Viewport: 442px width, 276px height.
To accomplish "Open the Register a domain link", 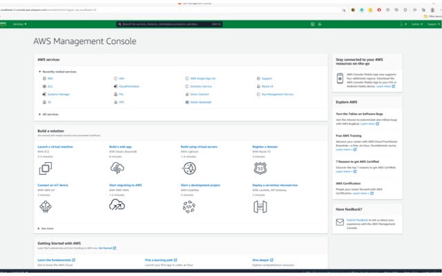I will (x=265, y=147).
